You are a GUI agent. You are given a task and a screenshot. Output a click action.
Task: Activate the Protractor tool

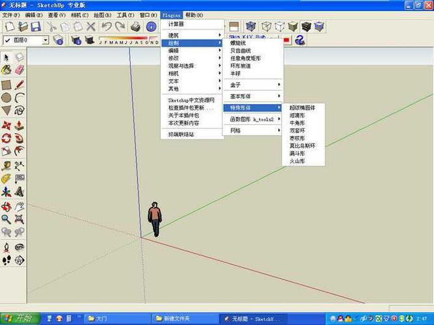coord(7,179)
